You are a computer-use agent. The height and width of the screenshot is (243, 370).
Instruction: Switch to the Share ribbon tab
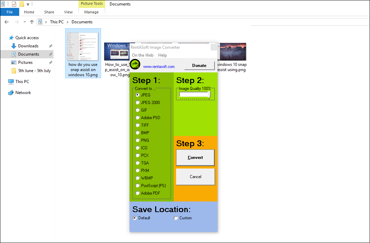click(49, 12)
